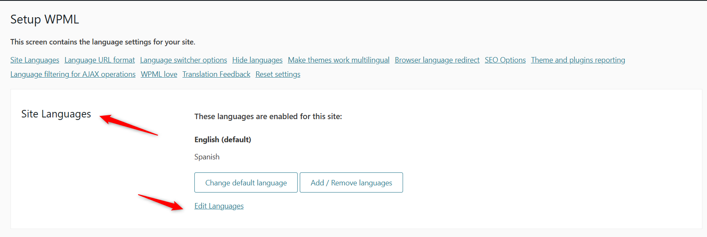Click the Add / Remove languages button
Screen dimensions: 707x237
tap(351, 182)
